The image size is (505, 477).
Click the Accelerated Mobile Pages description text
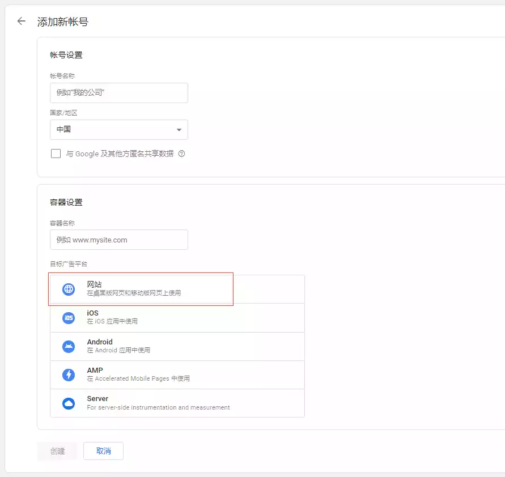pyautogui.click(x=138, y=378)
